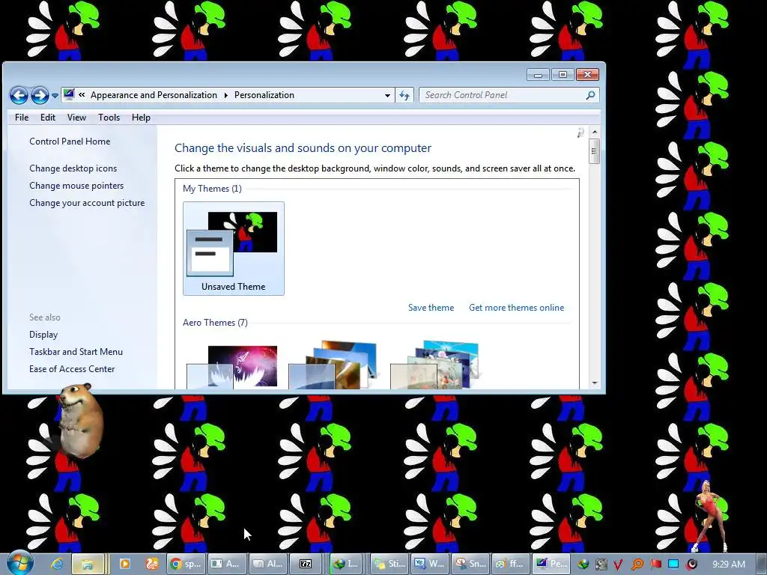Click the scrollbar down arrow
Screen dimensions: 767x575
point(594,383)
